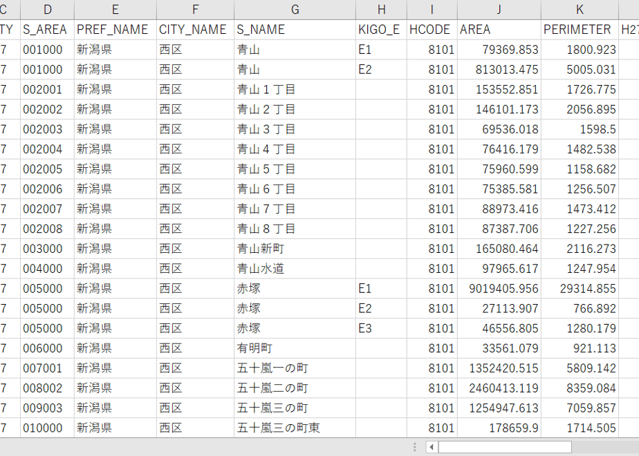This screenshot has height=456, width=639.
Task: Select column G header
Action: [295, 10]
